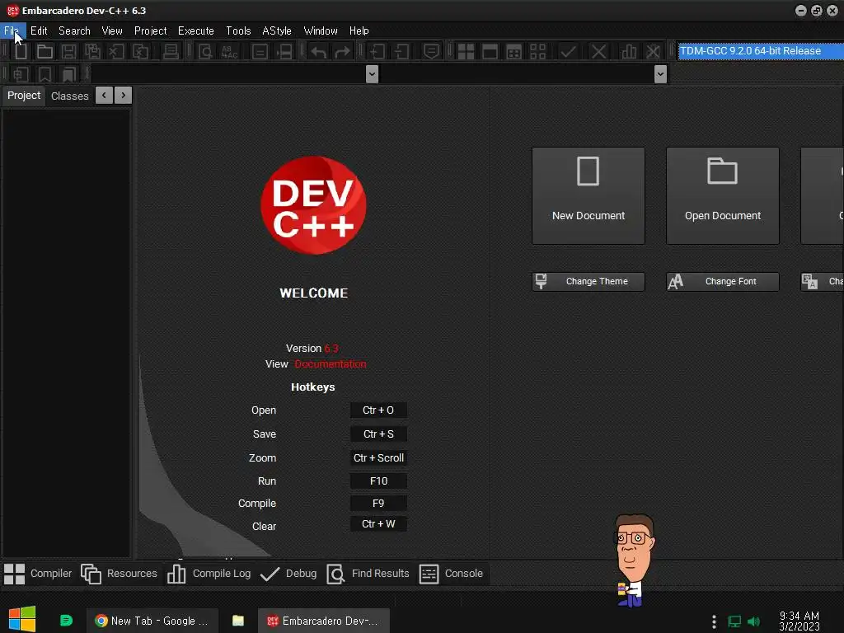
Task: Open the Project menu
Action: [150, 30]
